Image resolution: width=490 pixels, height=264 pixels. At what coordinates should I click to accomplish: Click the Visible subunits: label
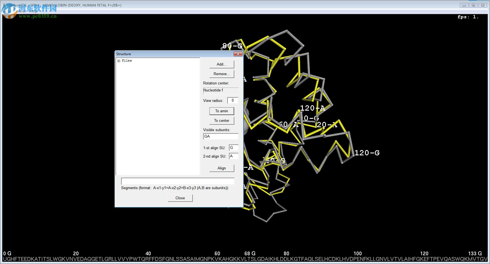coord(217,130)
